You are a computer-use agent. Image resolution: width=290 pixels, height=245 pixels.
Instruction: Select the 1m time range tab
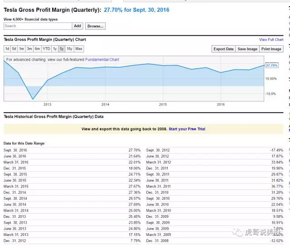tap(21, 49)
